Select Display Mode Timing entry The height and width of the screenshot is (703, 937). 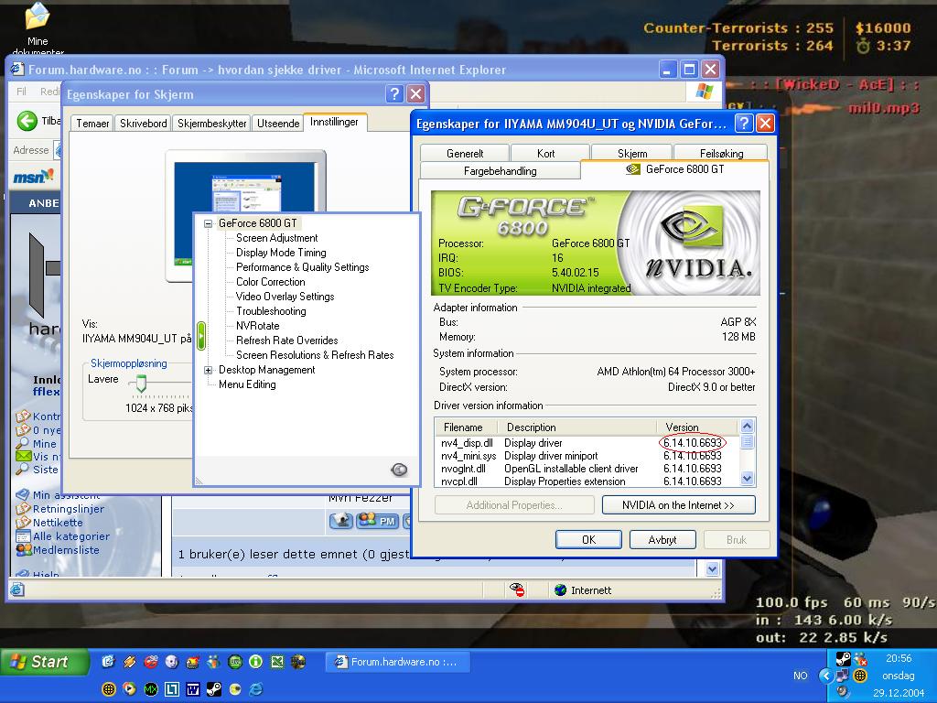[281, 253]
